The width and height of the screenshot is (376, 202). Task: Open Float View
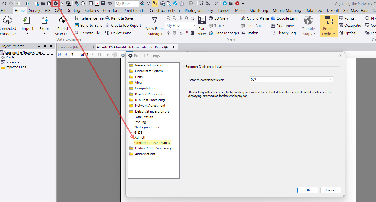tap(282, 26)
